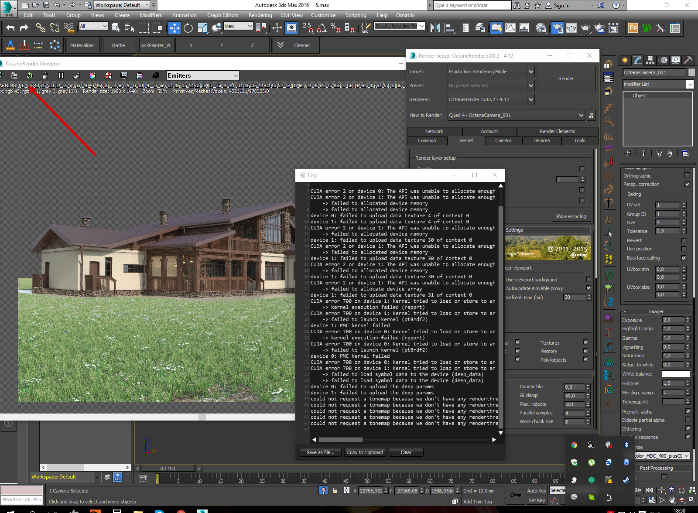Open the Emitters dropdown in OctaneRender Viewport

point(203,75)
